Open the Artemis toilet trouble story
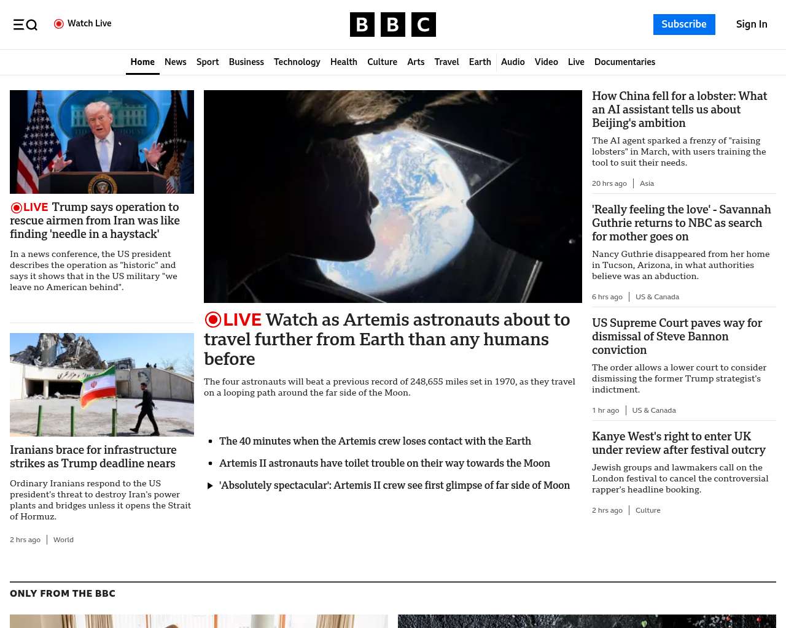 (x=384, y=463)
